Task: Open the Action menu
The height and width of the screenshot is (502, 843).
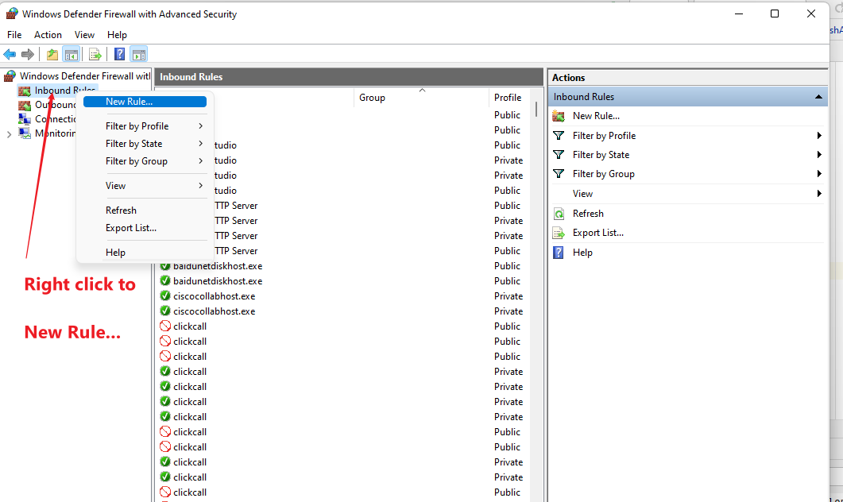Action: tap(48, 35)
